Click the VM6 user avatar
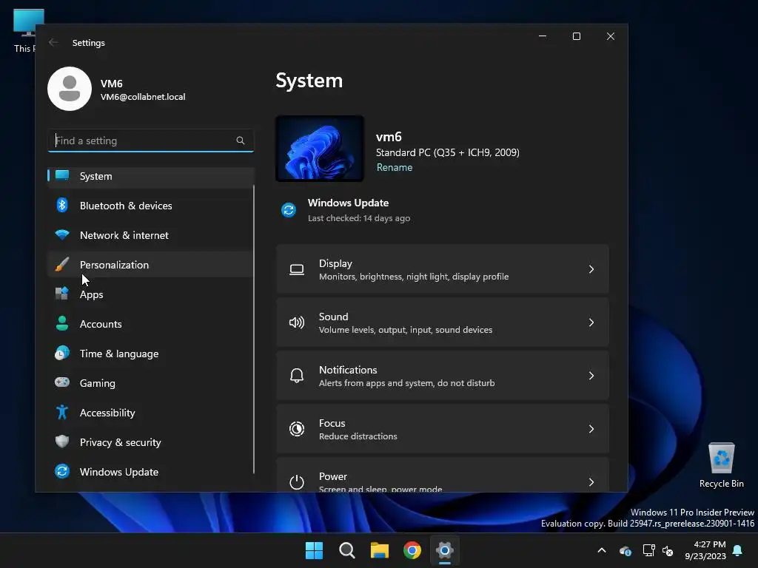The width and height of the screenshot is (758, 568). coord(70,89)
